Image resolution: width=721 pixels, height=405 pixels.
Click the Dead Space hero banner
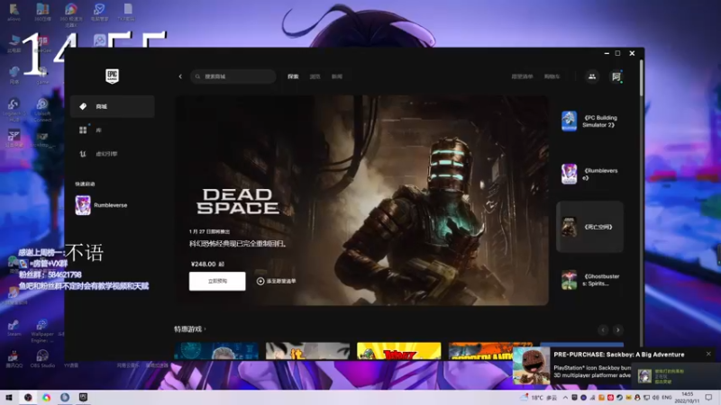point(361,200)
